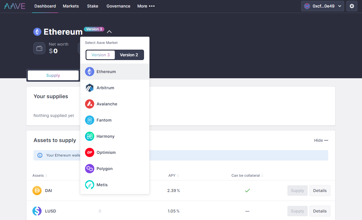
Task: Select Harmony market
Action: tap(115, 136)
